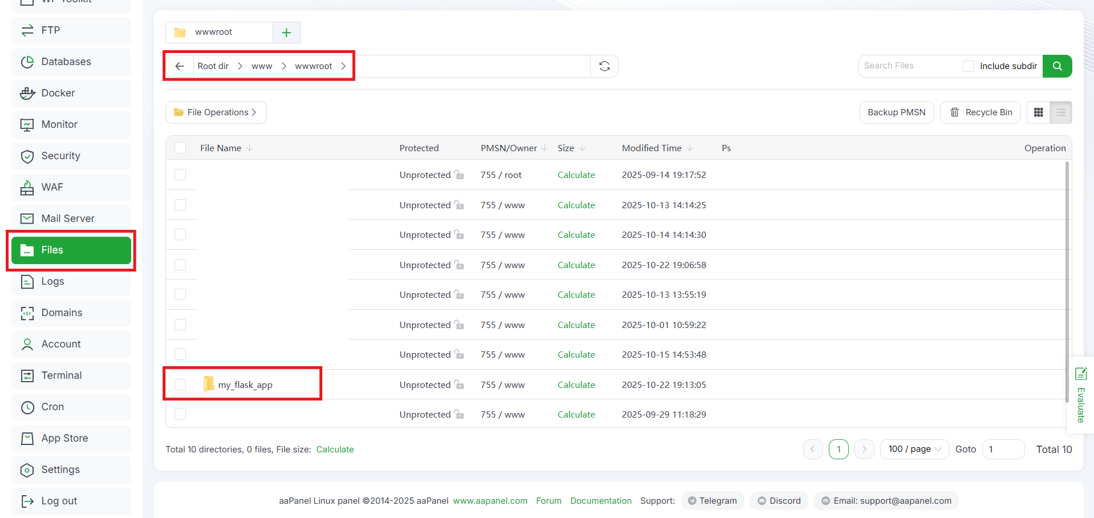Refresh the directory listing

pos(605,66)
